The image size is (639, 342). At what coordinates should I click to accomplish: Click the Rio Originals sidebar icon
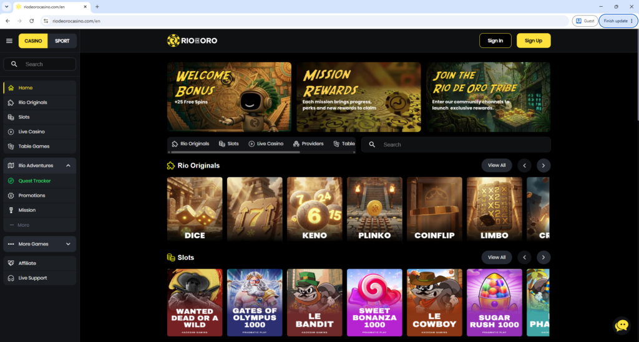click(11, 103)
